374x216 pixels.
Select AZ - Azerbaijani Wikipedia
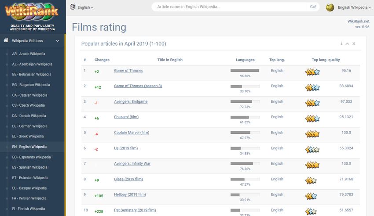(x=32, y=64)
